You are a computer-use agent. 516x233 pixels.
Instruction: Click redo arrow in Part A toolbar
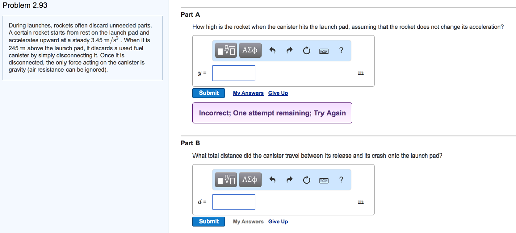[290, 50]
